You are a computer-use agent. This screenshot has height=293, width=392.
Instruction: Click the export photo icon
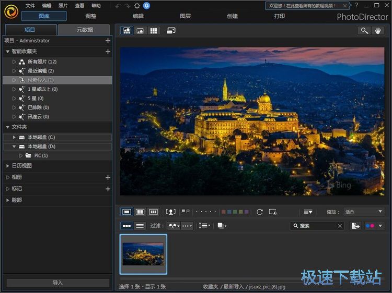tap(355, 226)
